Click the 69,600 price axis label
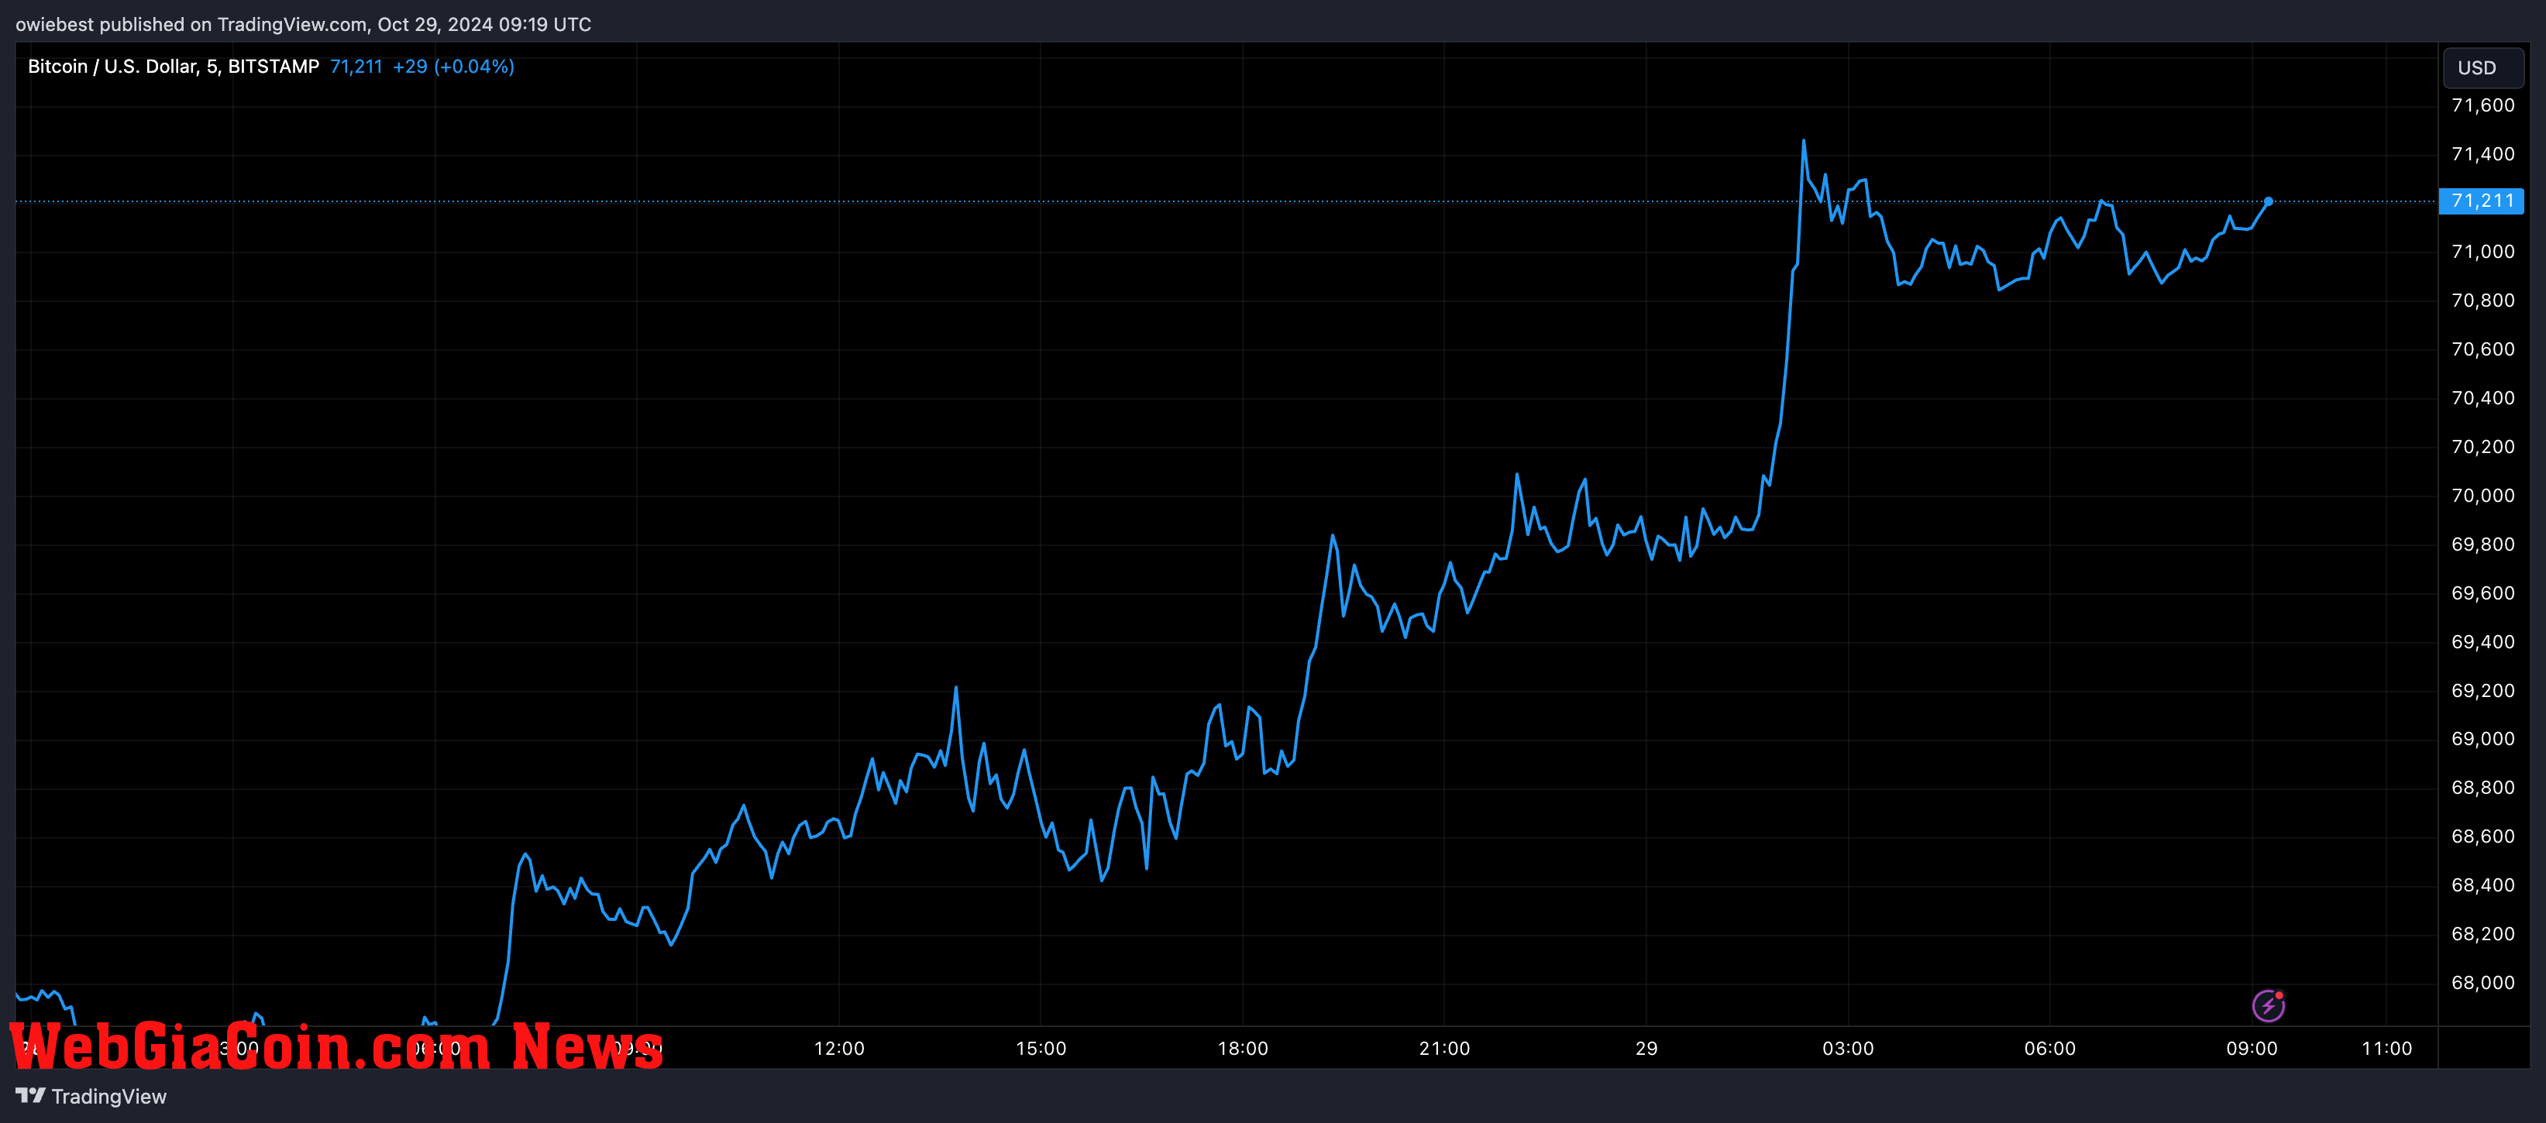This screenshot has height=1123, width=2546. point(2482,592)
